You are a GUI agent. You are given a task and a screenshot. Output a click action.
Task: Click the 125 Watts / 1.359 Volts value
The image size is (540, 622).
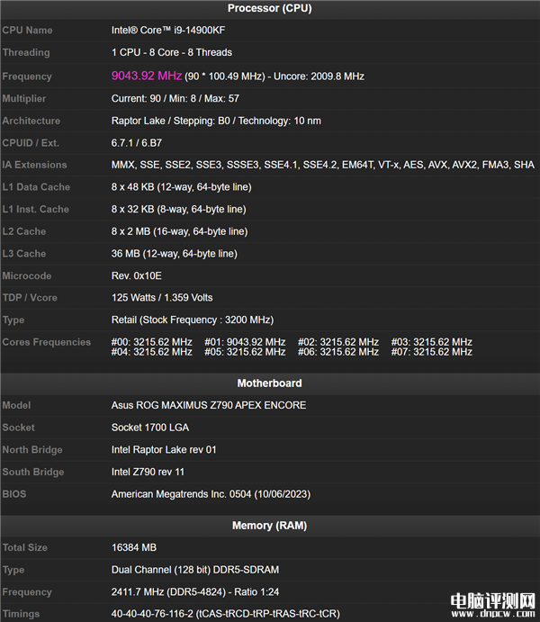(x=162, y=298)
